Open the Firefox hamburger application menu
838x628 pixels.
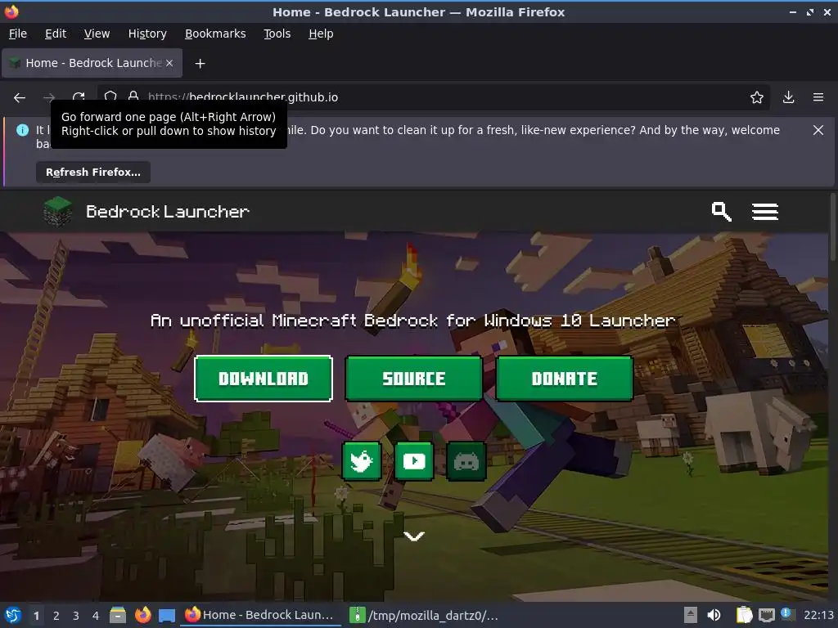tap(818, 97)
